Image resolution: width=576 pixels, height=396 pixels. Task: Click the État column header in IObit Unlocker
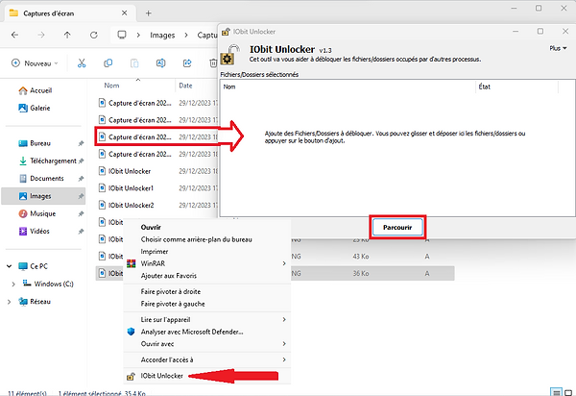pos(484,87)
